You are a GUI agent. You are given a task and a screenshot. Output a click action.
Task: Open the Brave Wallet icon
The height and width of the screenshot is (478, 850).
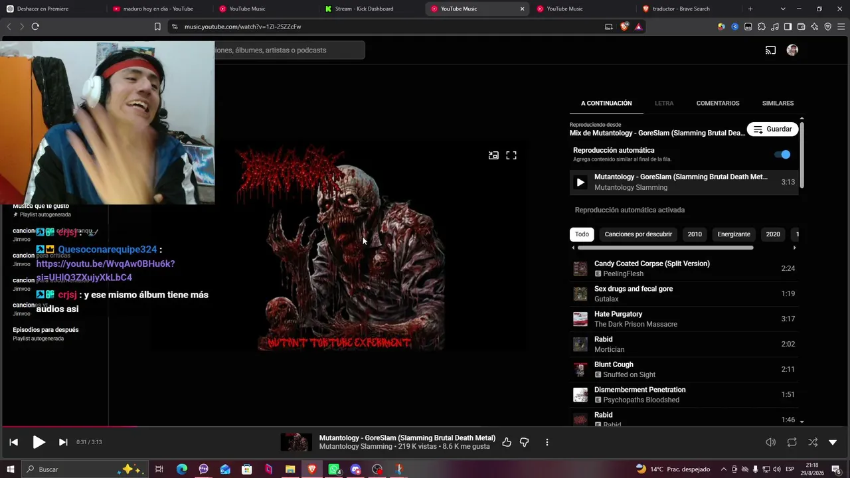801,27
